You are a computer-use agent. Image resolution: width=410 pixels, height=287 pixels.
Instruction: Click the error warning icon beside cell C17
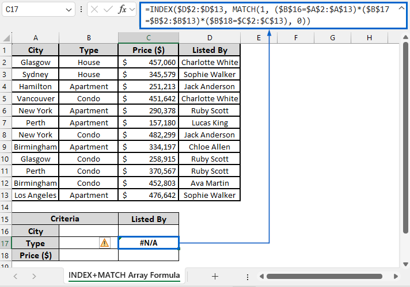[x=104, y=243]
